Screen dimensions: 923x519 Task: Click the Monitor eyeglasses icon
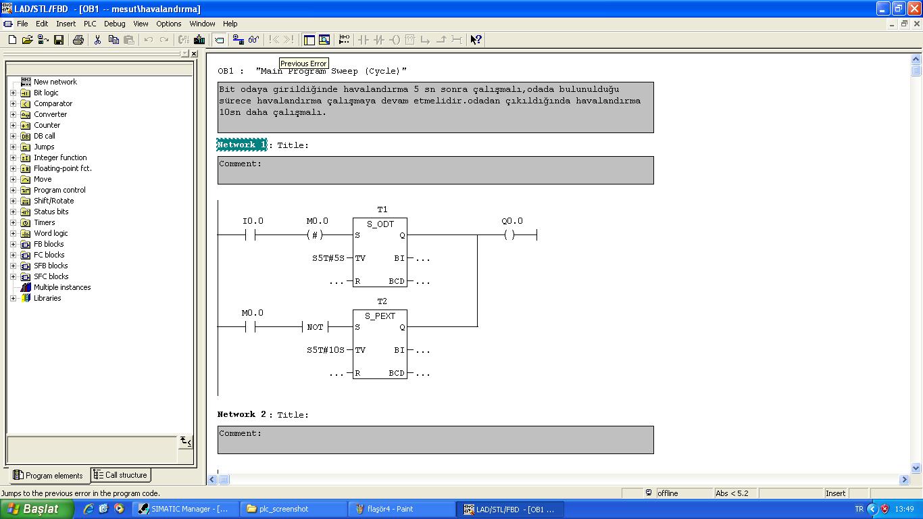tap(253, 40)
